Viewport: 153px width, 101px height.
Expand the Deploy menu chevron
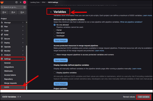(x=23, y=43)
